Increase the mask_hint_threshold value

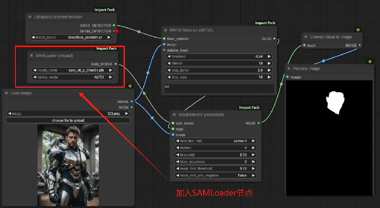click(253, 169)
